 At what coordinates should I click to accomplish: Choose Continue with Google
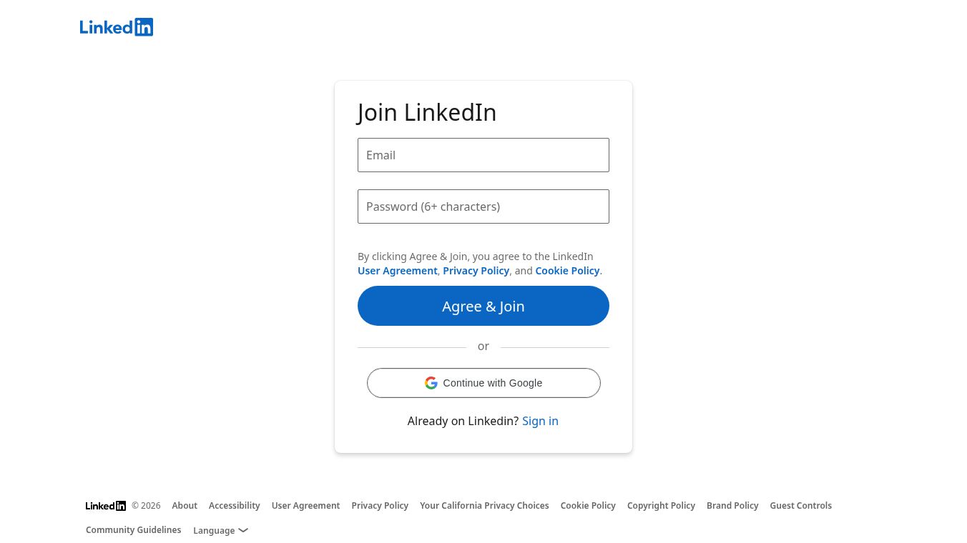(483, 383)
